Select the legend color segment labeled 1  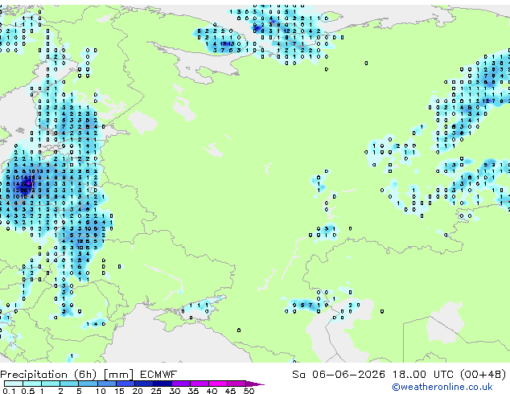click(51, 384)
